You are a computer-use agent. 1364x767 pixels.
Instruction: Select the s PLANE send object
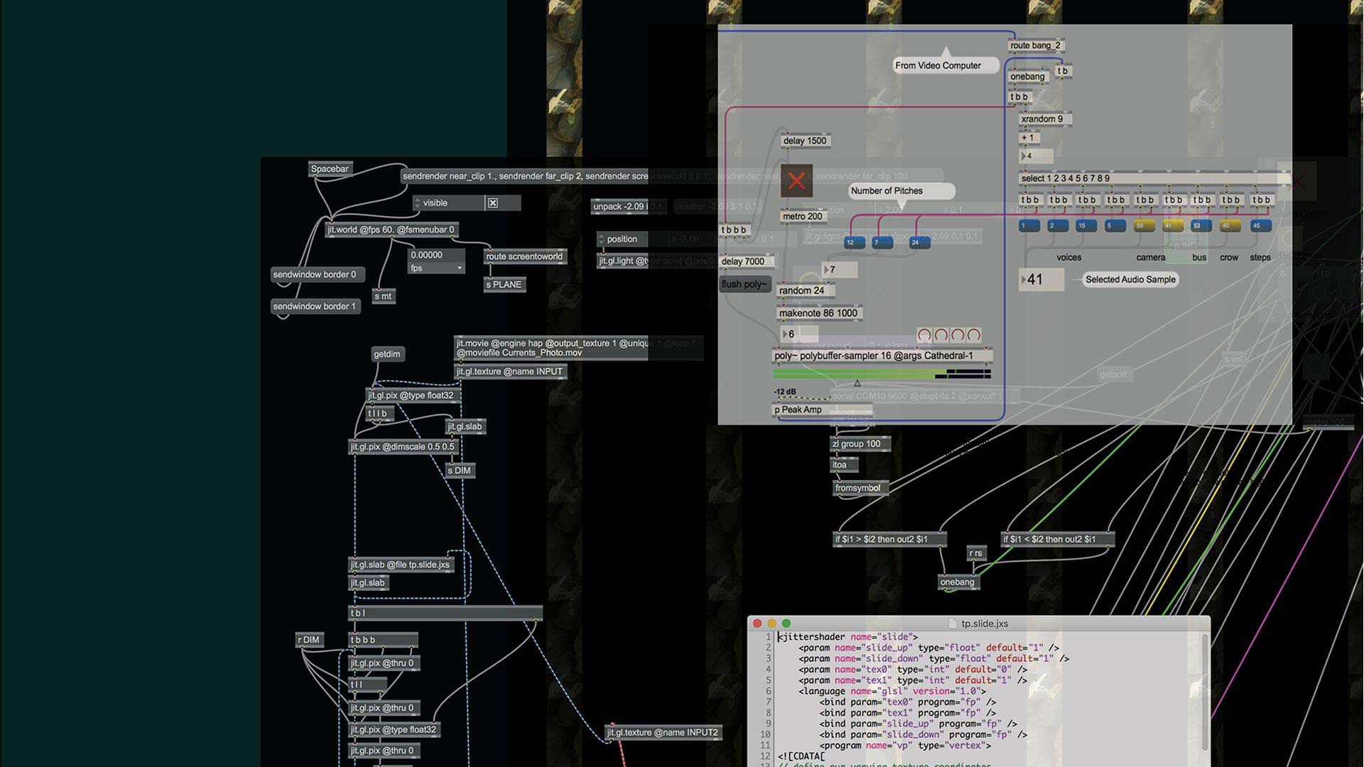point(505,285)
